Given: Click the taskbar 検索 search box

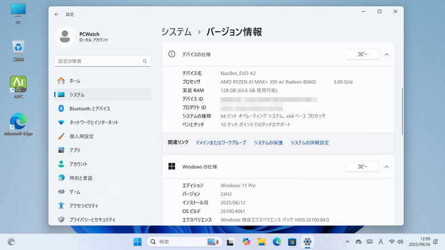Looking at the screenshot, I should pos(184,242).
